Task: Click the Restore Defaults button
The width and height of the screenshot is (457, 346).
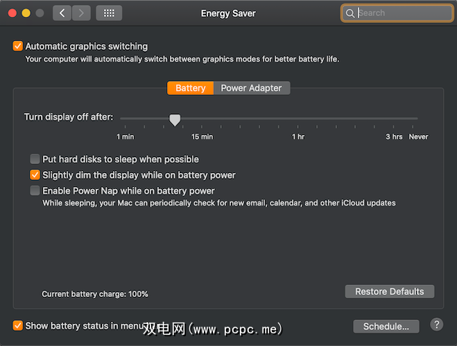Action: pyautogui.click(x=389, y=291)
